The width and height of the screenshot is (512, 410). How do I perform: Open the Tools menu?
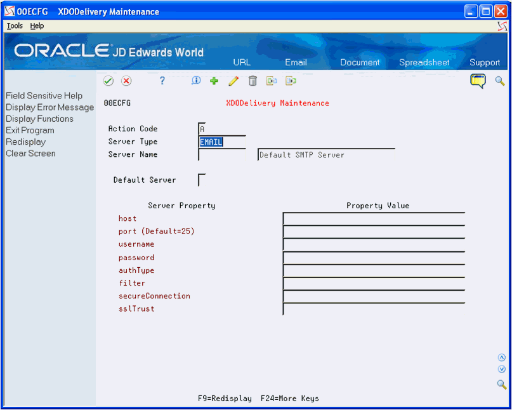click(15, 26)
